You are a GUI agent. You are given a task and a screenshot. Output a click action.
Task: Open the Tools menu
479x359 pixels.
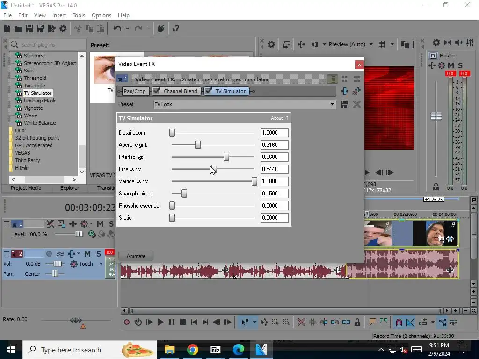pos(79,15)
